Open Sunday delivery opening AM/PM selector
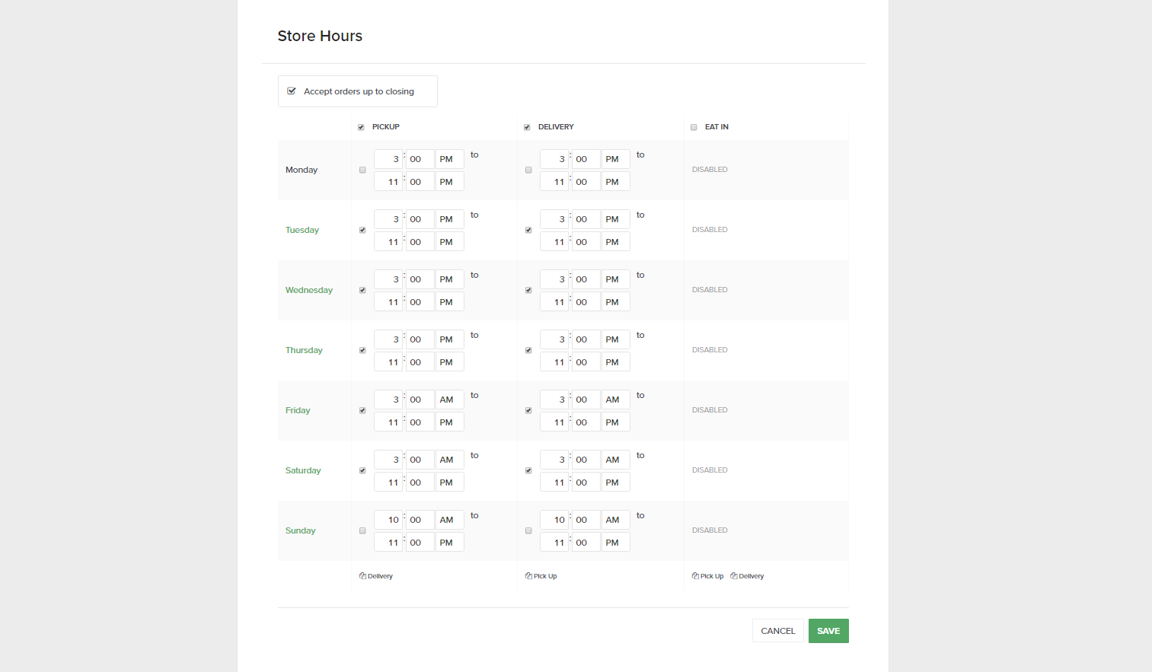 [x=615, y=520]
